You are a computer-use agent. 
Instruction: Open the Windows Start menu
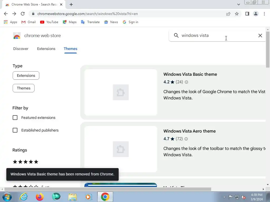click(7, 197)
